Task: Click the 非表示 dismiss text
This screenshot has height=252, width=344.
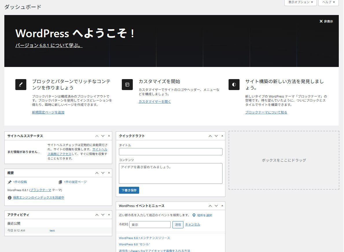Action: pyautogui.click(x=328, y=21)
